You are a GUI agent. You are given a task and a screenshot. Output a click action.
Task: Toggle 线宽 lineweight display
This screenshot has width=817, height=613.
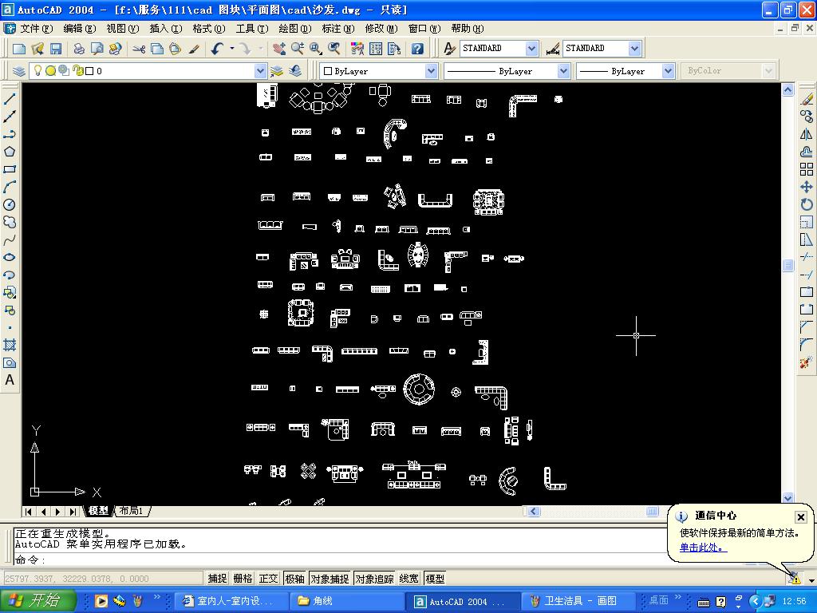[x=409, y=579]
